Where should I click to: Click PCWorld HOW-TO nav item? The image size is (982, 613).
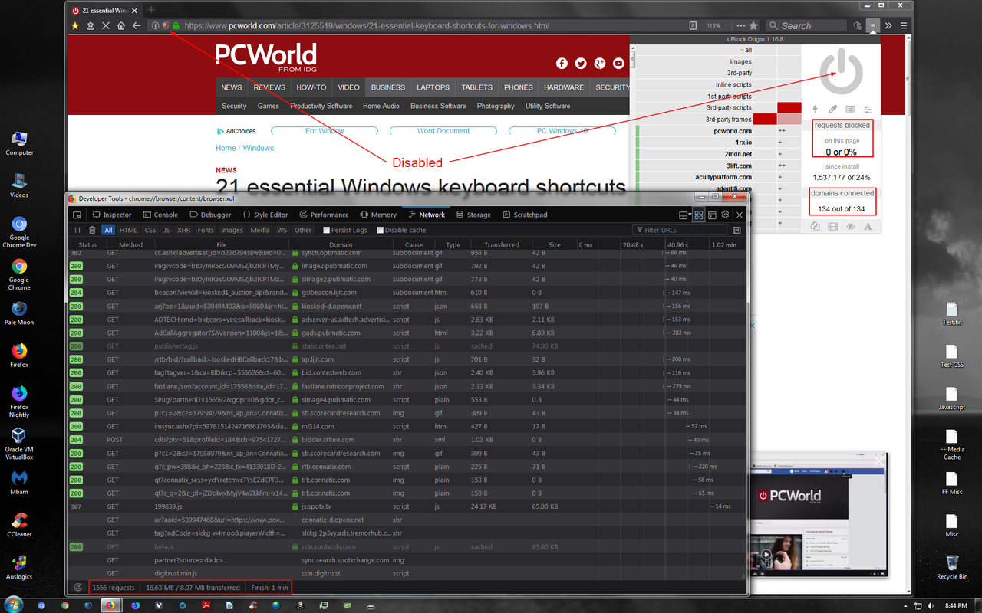point(311,87)
